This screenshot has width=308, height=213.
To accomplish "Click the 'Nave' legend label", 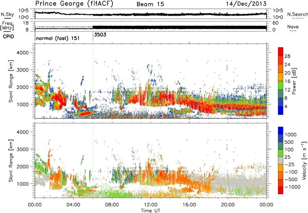I will pyautogui.click(x=293, y=27).
